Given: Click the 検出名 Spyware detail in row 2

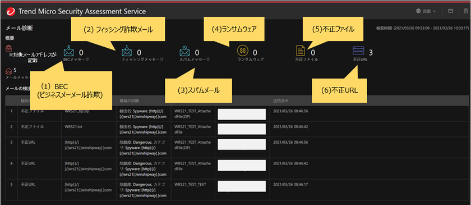Looking at the screenshot, I should click(142, 129).
